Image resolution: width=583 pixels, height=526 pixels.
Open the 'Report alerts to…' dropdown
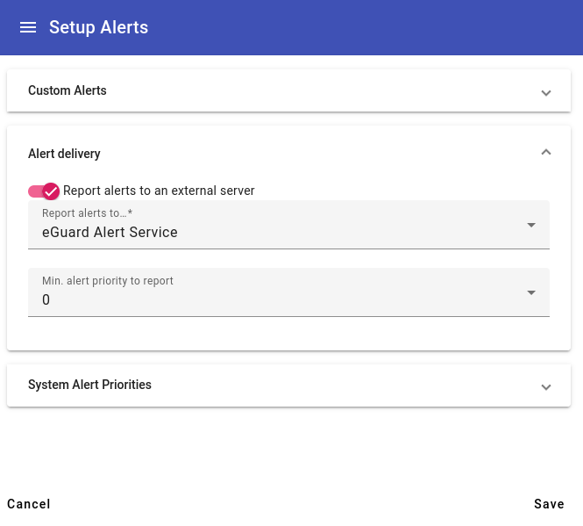pos(288,225)
